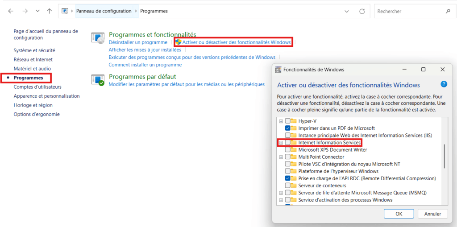The image size is (457, 227).
Task: Go up one level arrow
Action: point(49,11)
